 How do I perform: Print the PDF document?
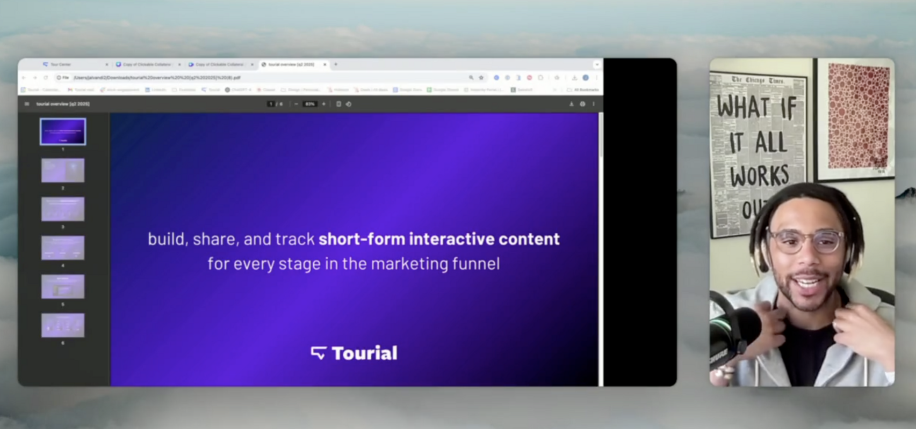point(582,104)
